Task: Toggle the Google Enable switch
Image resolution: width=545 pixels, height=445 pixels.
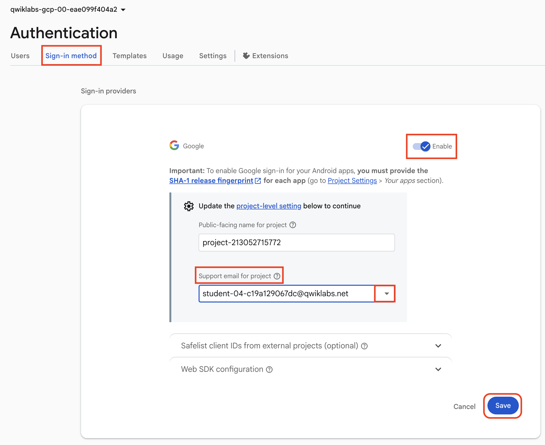Action: 422,146
